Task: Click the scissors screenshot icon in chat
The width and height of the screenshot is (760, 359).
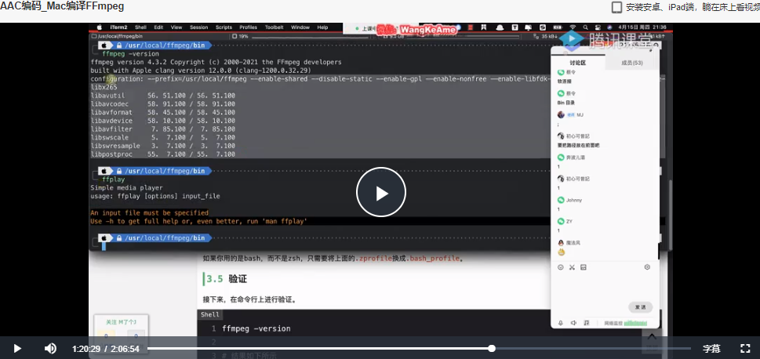Action: pos(572,267)
